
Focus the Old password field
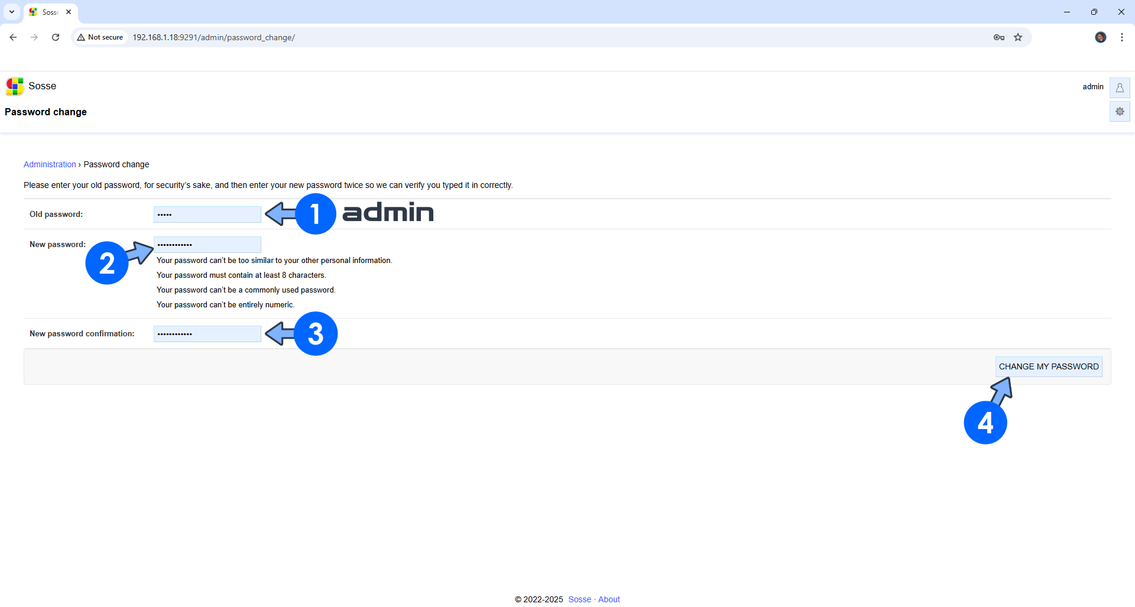[x=207, y=215]
